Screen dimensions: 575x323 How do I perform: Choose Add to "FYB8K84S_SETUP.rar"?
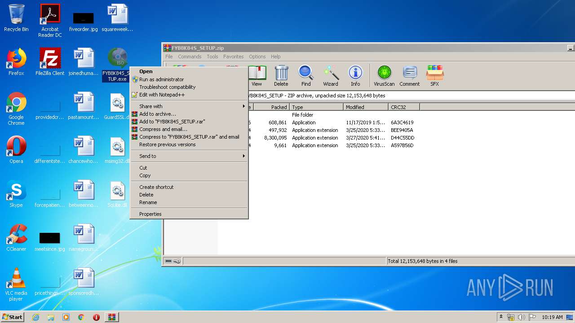pyautogui.click(x=189, y=122)
